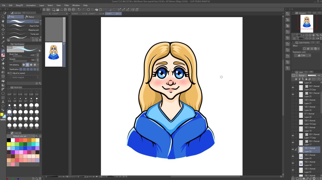This screenshot has height=180, width=322.
Task: Open the Navigator panel zoom-in icon
Action: 310,35
